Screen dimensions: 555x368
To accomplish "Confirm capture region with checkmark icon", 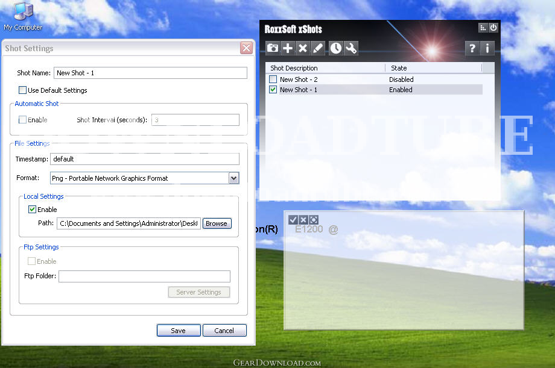I will pyautogui.click(x=293, y=220).
